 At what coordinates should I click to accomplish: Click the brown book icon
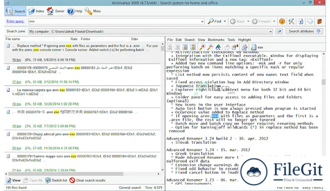point(319,21)
